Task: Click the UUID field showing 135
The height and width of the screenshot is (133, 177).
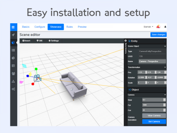Action: tap(152, 57)
